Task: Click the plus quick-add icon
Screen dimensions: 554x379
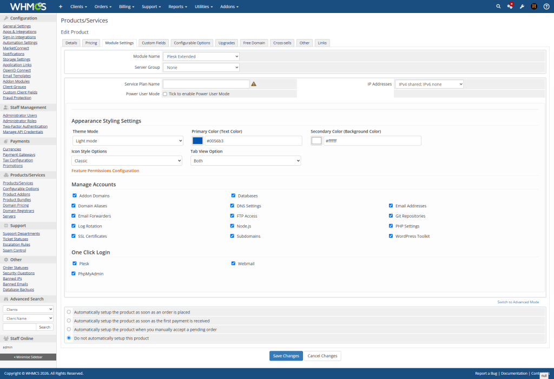Action: 61,6
